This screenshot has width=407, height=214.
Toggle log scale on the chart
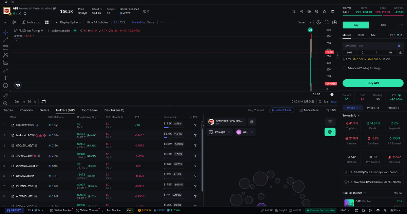(x=326, y=101)
